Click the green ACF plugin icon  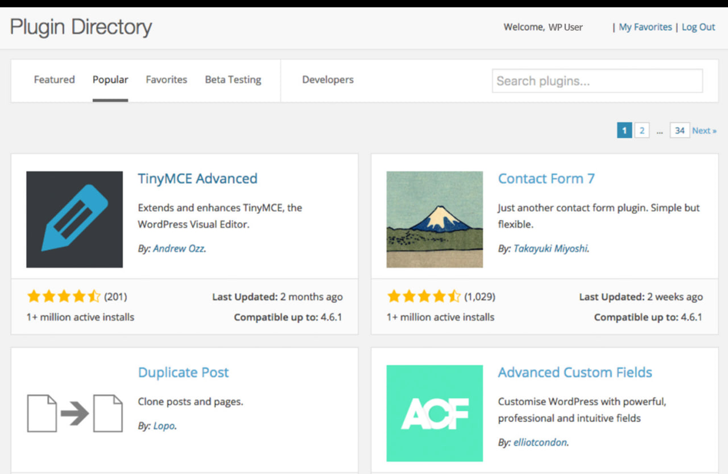(435, 413)
